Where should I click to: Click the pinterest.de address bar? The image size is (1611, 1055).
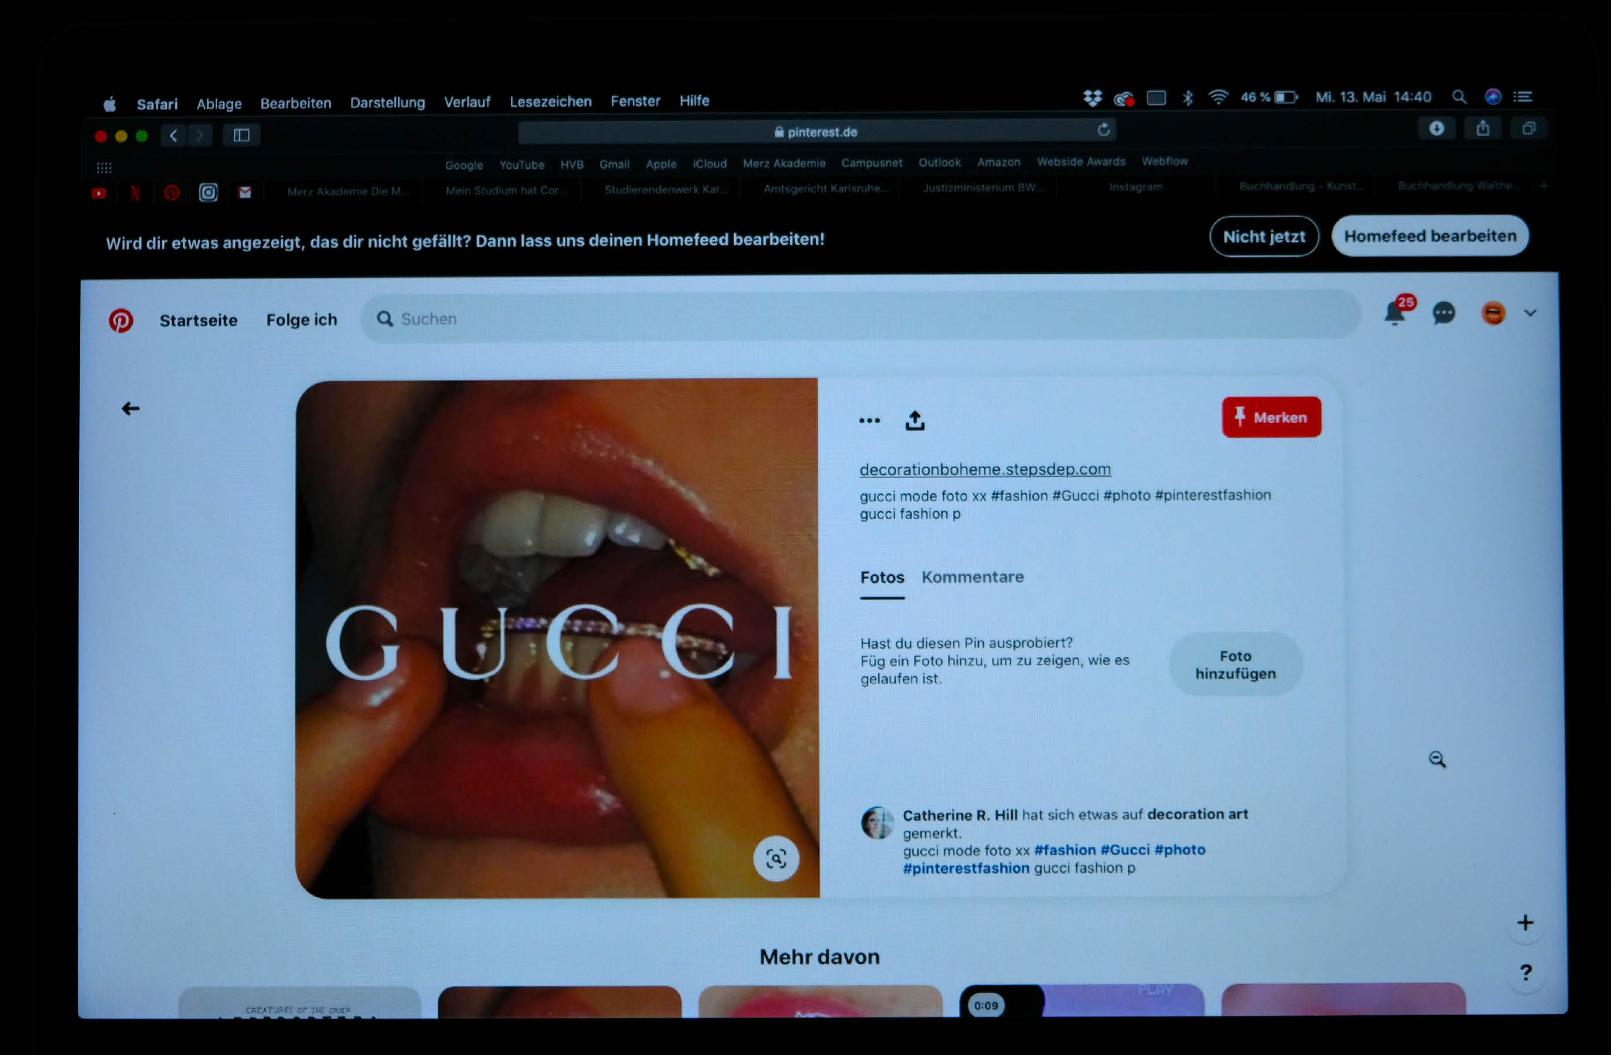817,131
